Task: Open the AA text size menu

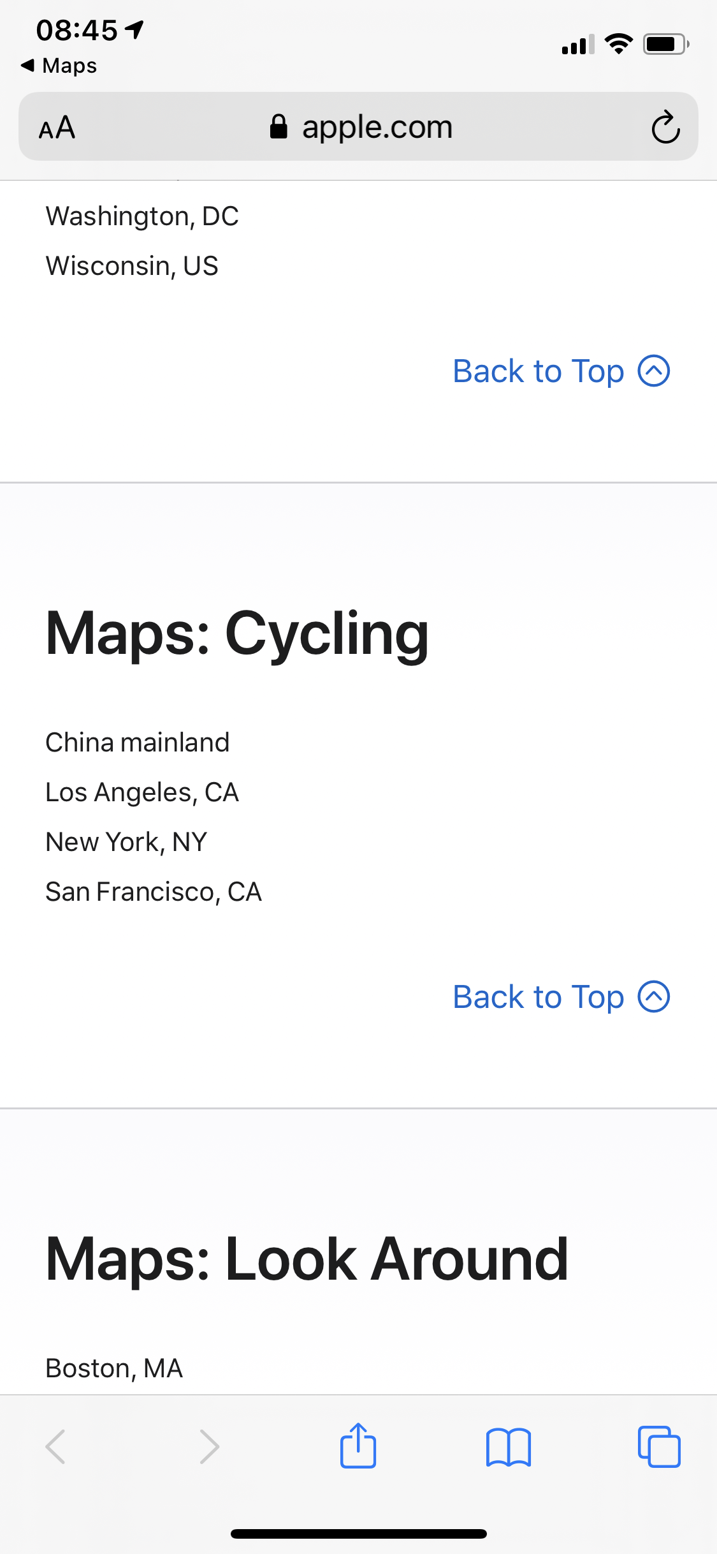Action: (x=57, y=128)
